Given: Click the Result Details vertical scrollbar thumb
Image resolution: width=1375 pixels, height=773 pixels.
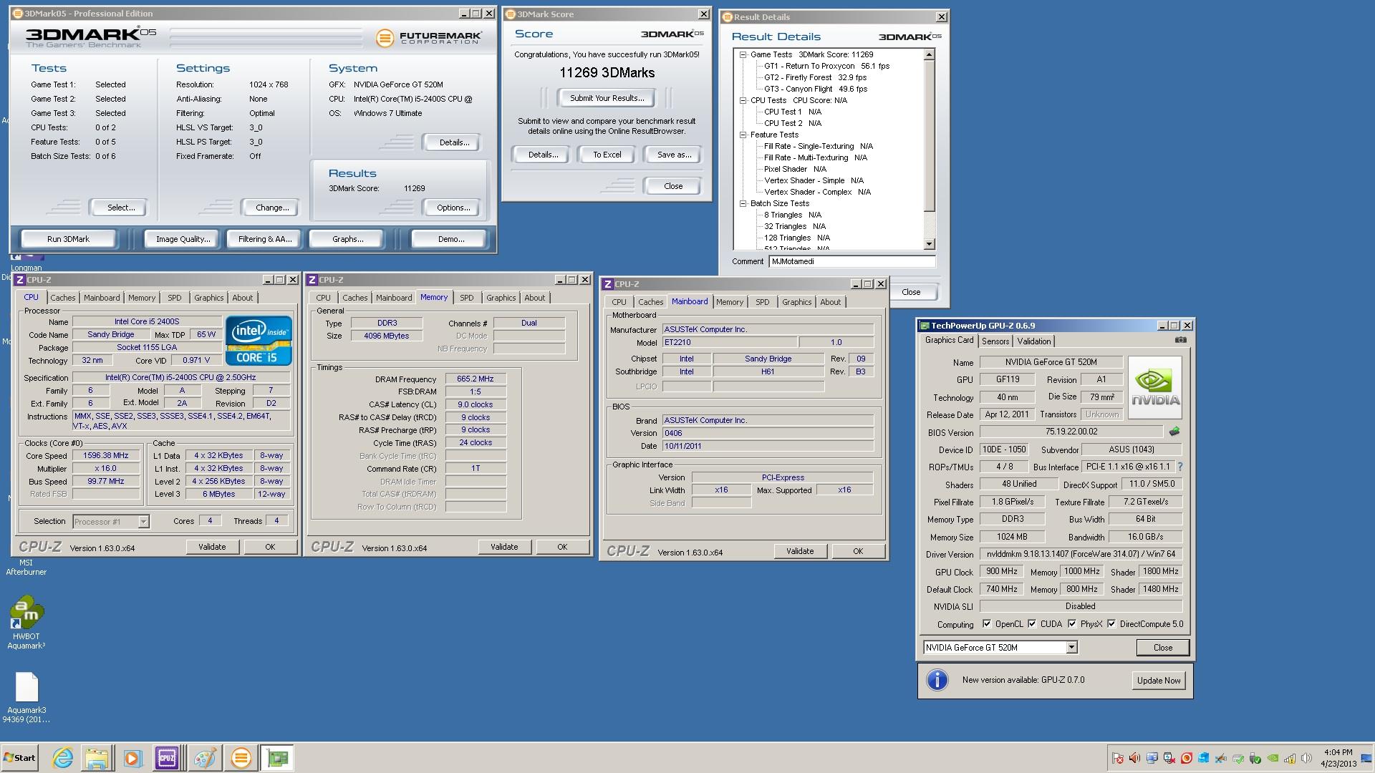Looking at the screenshot, I should point(930,136).
